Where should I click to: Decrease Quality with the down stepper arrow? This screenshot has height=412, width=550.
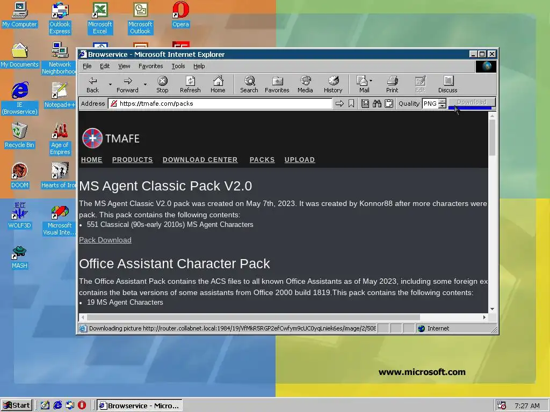tap(443, 106)
